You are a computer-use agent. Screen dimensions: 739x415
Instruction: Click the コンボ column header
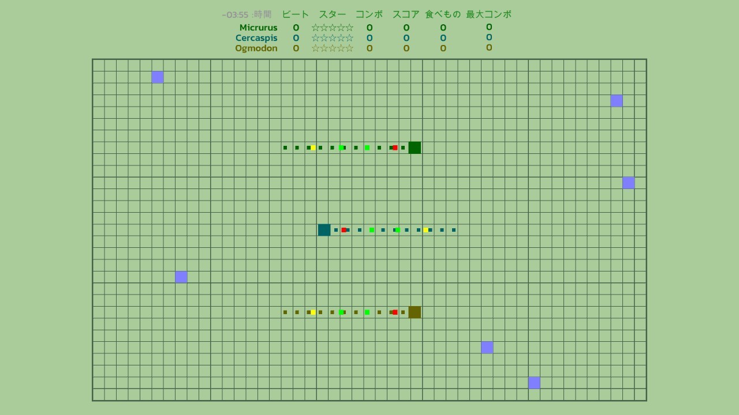[x=369, y=14]
